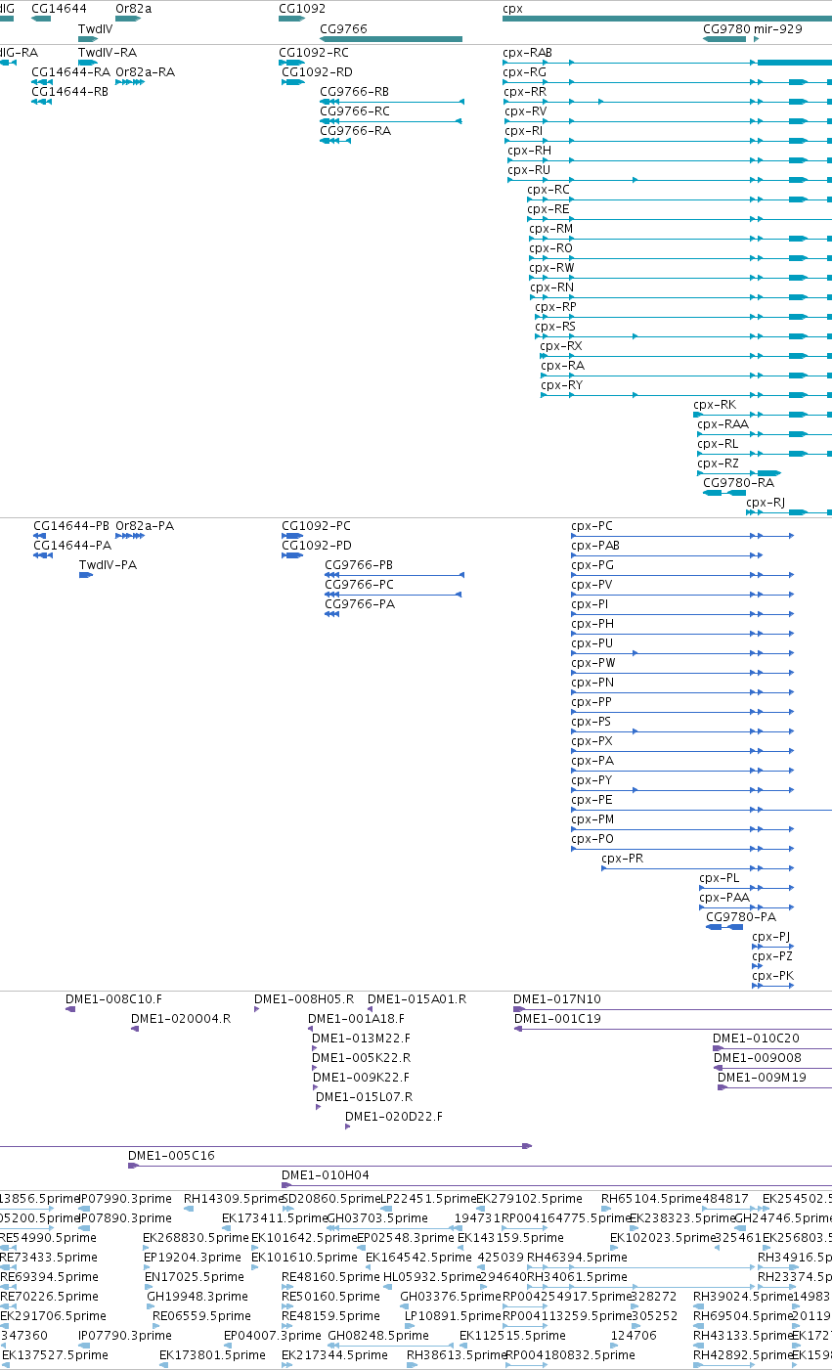Click protein Or82a-PA
Viewport: 832px width, 1370px height.
[145, 526]
